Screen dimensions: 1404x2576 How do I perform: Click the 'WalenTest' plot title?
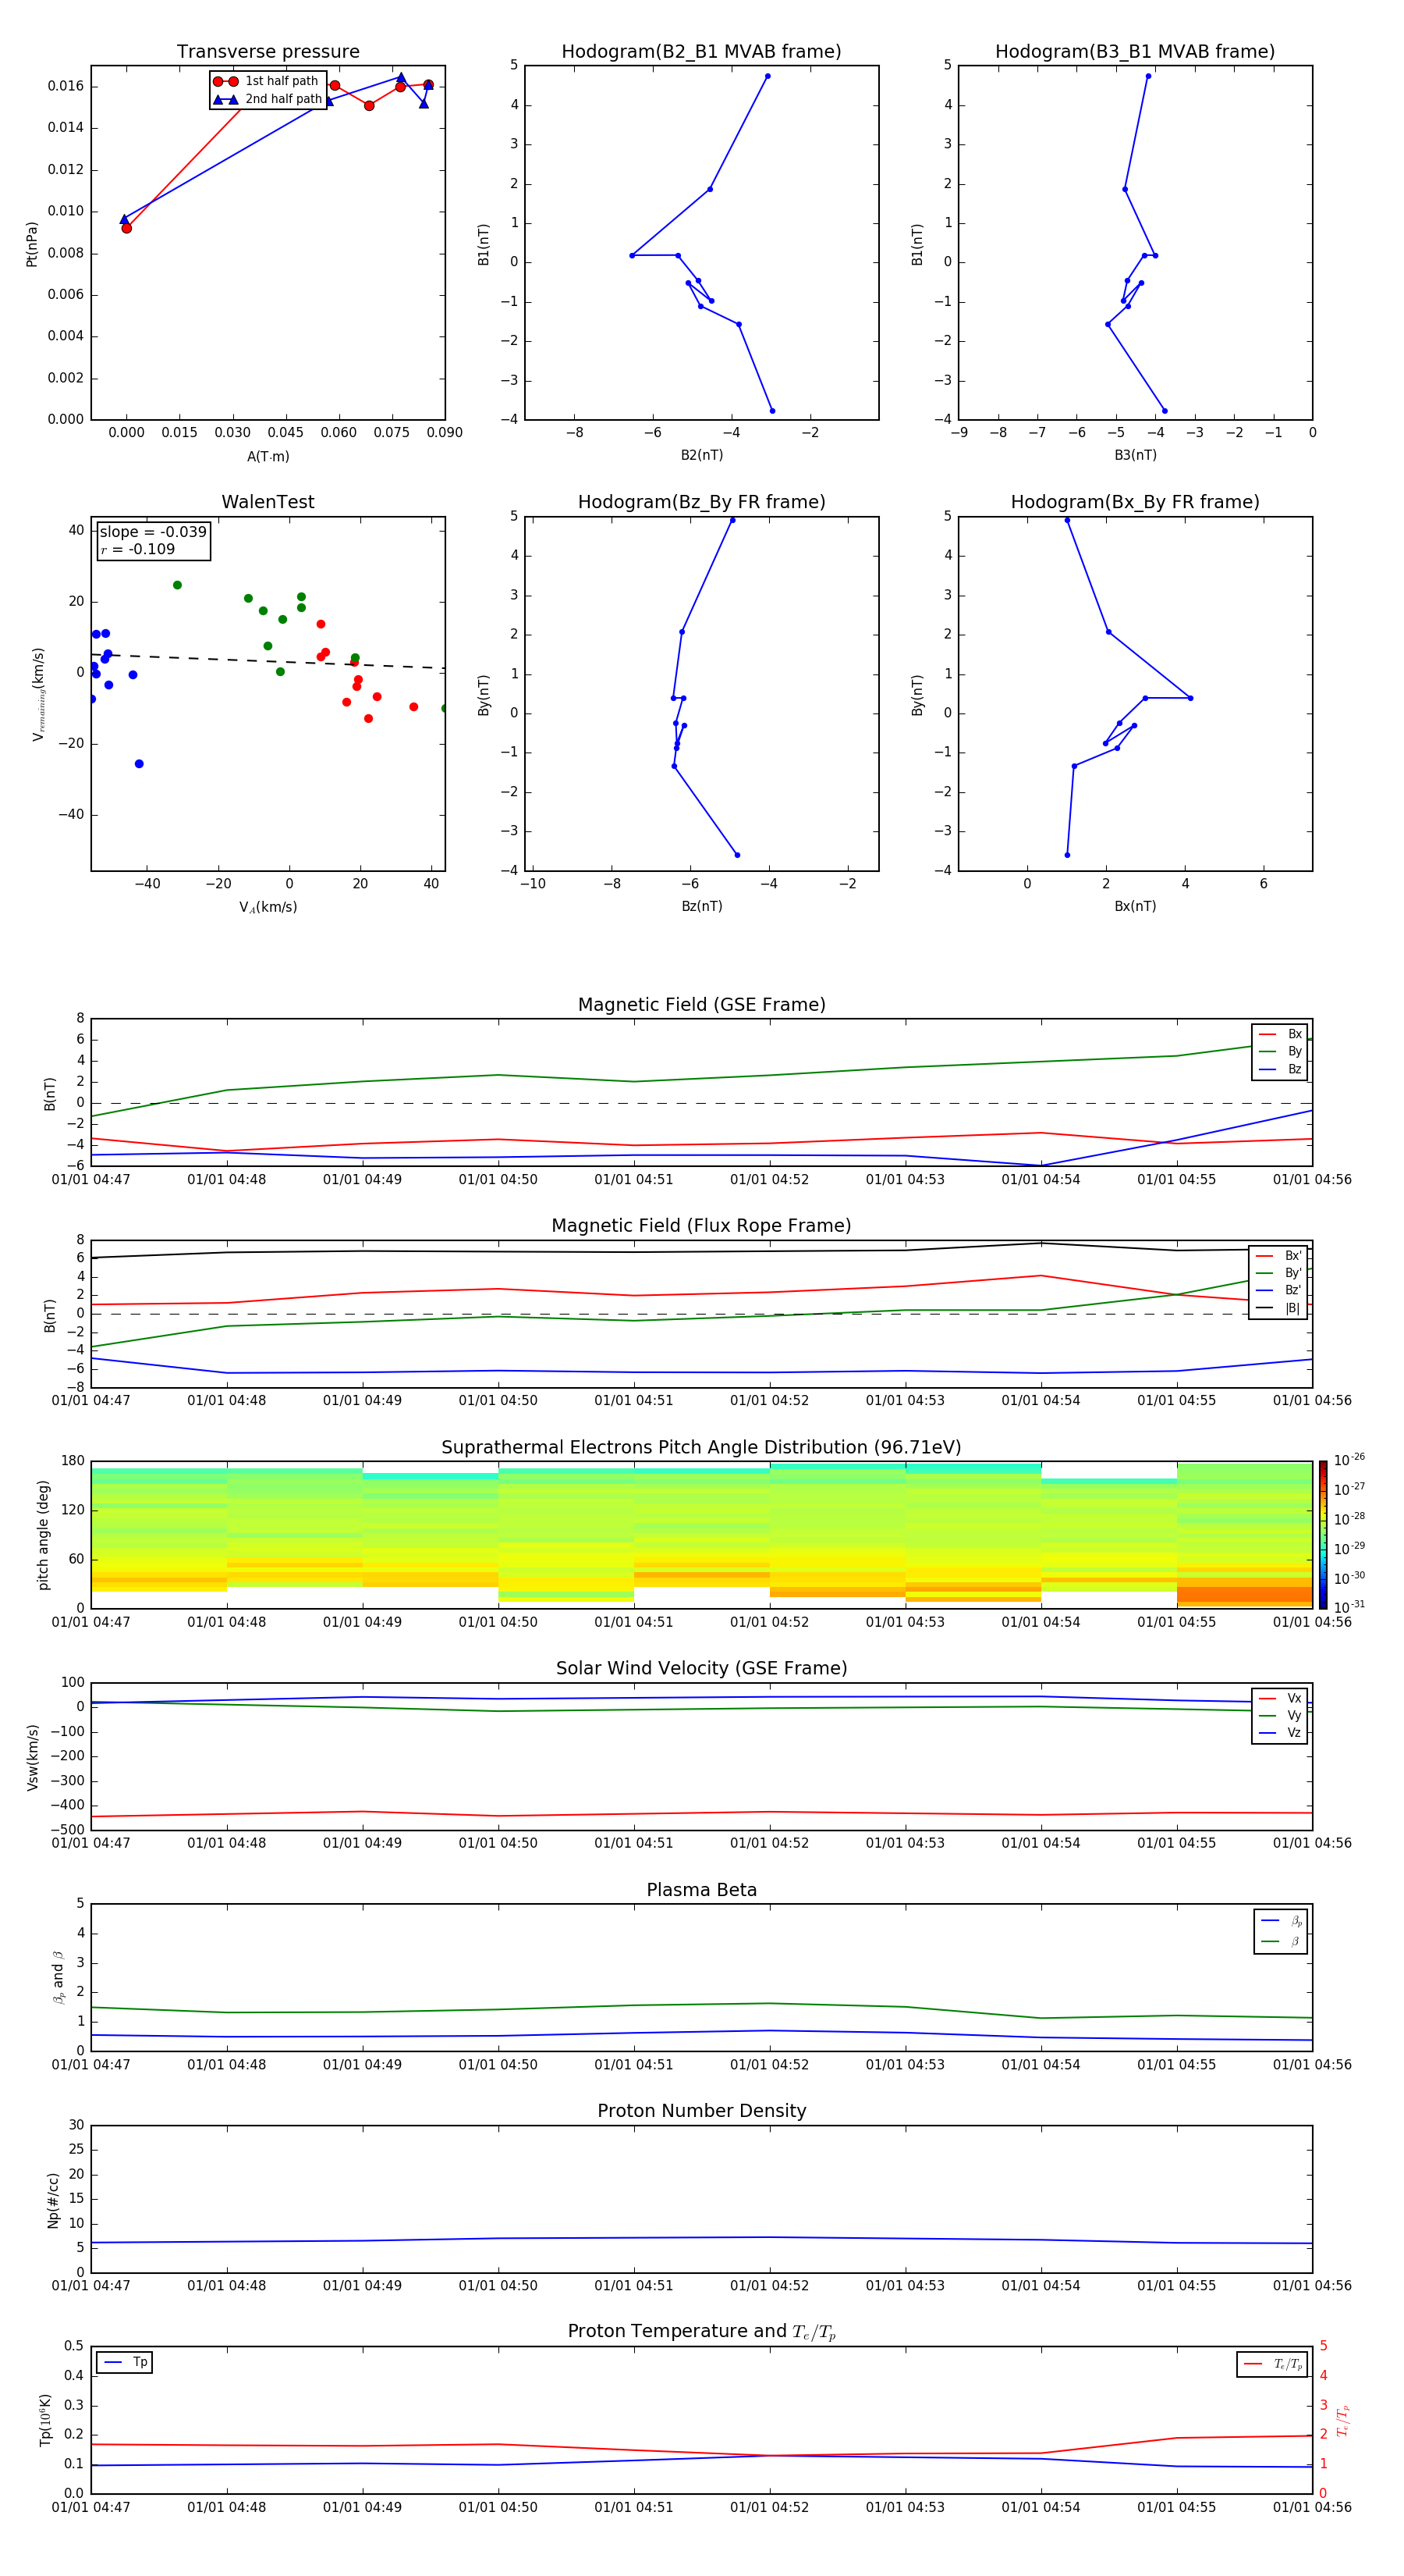click(268, 502)
